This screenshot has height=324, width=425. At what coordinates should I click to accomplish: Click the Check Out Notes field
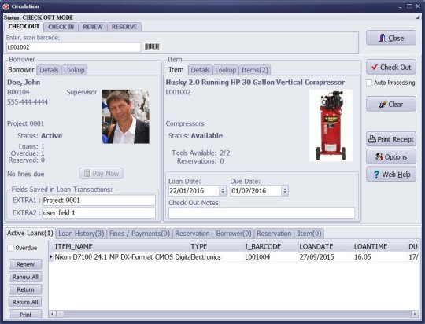tap(261, 212)
